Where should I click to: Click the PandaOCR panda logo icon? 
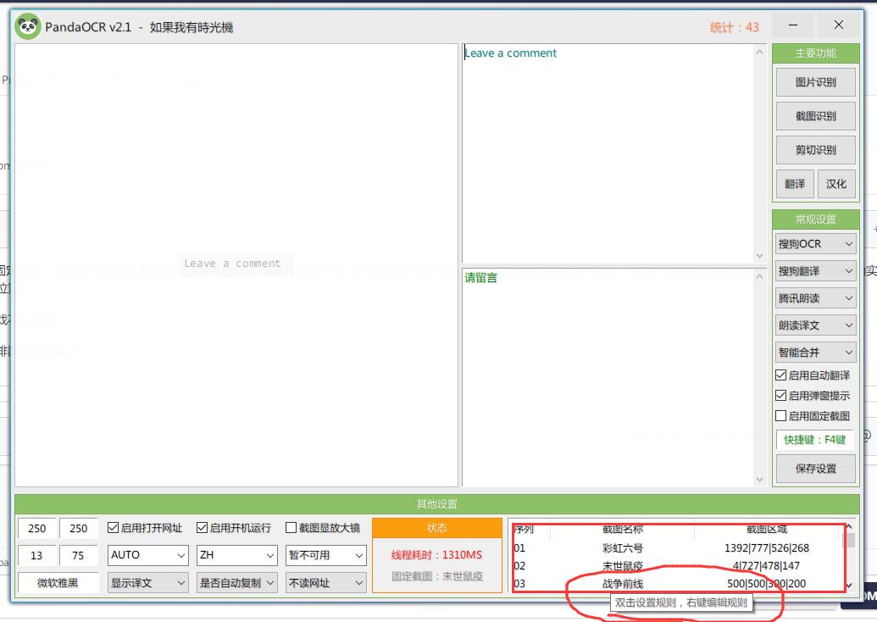coord(29,25)
